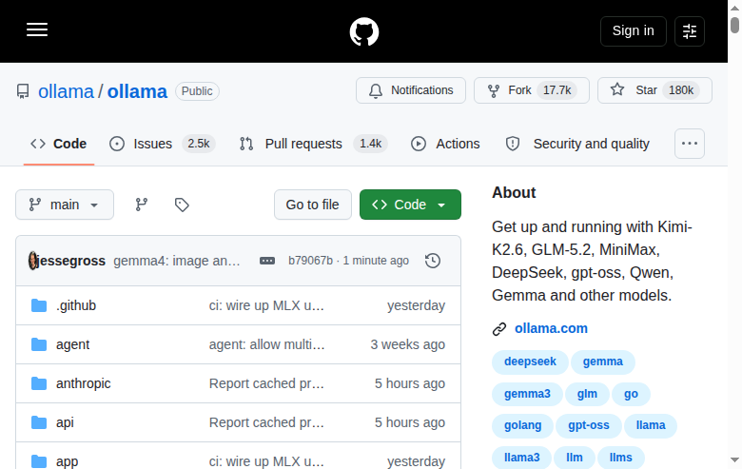Open anthropic row's 'Report cached pr' commit
This screenshot has width=742, height=469.
coord(266,383)
